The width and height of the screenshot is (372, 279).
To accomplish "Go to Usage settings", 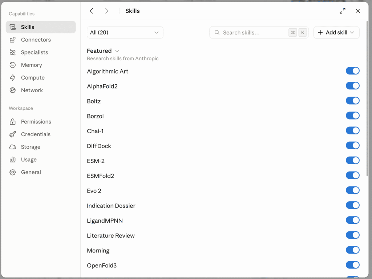I will (41, 159).
